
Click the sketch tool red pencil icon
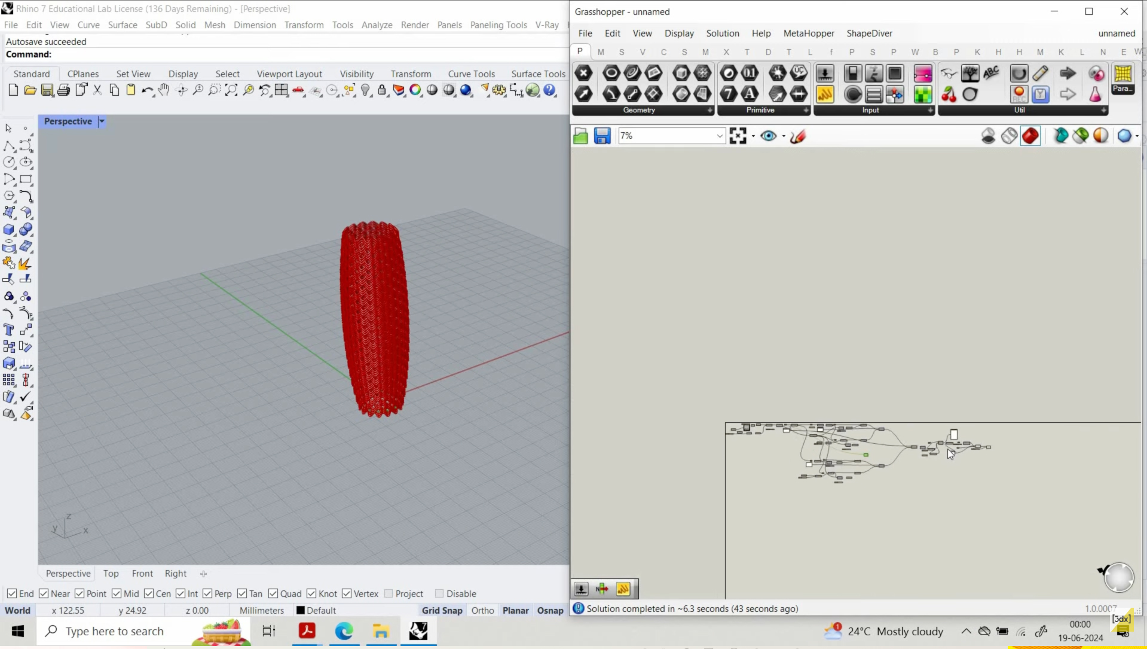(x=798, y=136)
